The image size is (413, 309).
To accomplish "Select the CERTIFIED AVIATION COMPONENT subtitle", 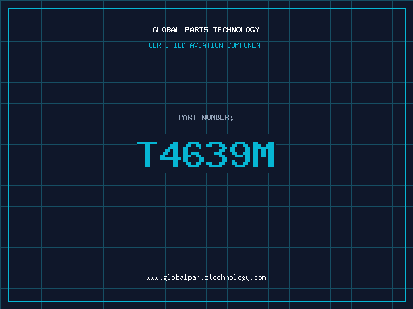I will [x=206, y=45].
